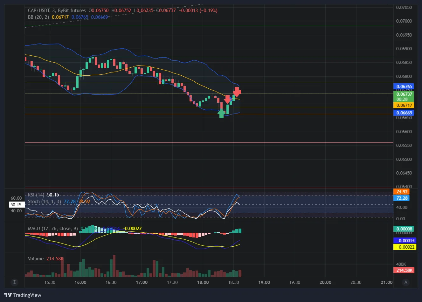Click the -0.00013 (-0.19%) change value in legend
The height and width of the screenshot is (302, 422).
[x=198, y=10]
